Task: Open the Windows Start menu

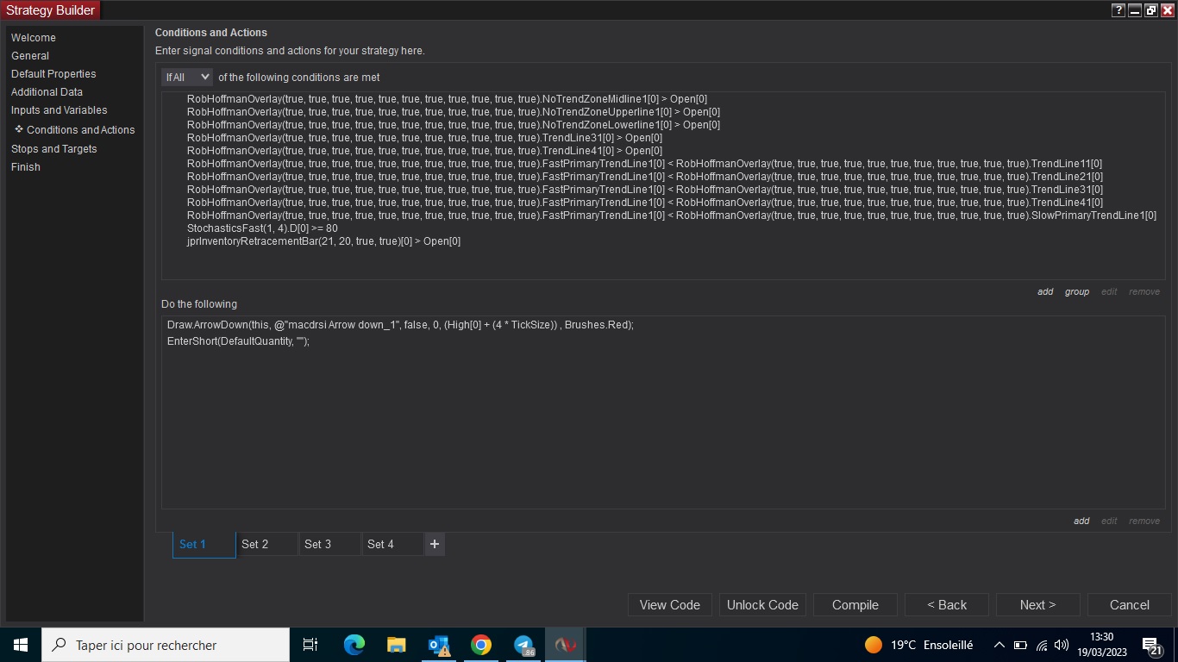Action: pos(21,645)
